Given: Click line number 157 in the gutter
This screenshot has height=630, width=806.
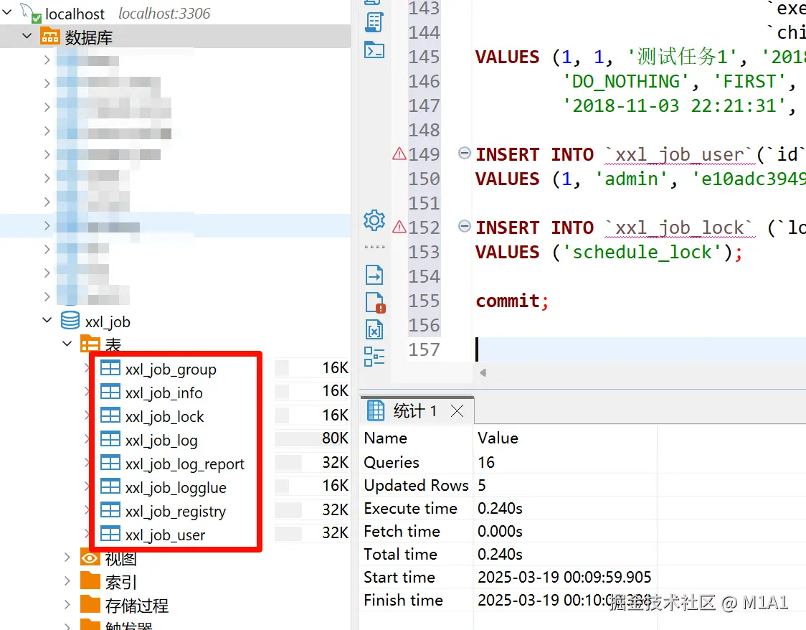Looking at the screenshot, I should click(x=424, y=349).
